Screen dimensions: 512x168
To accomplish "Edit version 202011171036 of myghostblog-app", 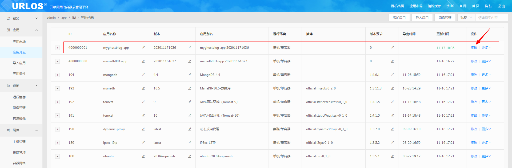I will (x=190, y=48).
